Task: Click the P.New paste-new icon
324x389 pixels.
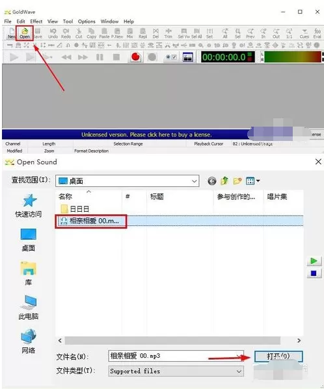Action: click(117, 33)
